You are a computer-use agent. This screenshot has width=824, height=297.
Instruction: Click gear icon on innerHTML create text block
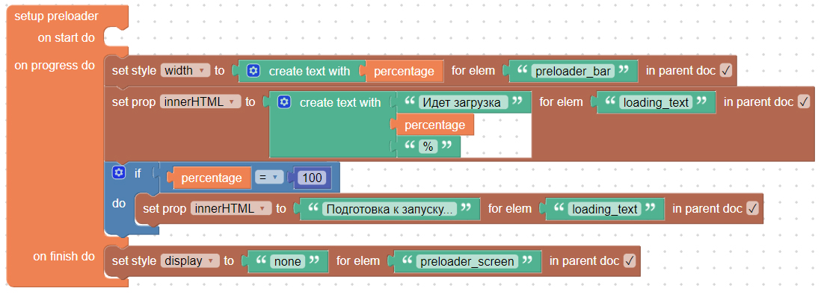284,102
